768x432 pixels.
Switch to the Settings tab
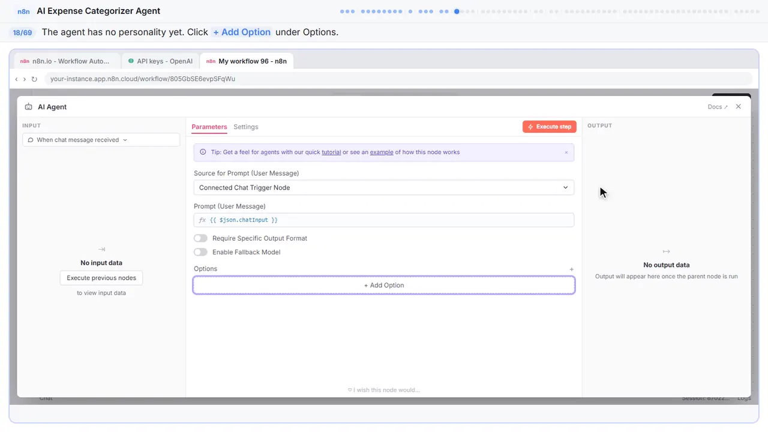click(246, 127)
